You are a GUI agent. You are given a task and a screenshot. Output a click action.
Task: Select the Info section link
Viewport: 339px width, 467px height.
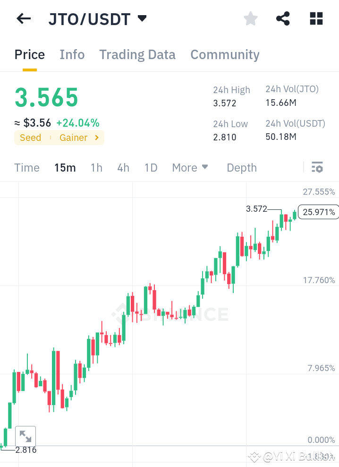[72, 54]
